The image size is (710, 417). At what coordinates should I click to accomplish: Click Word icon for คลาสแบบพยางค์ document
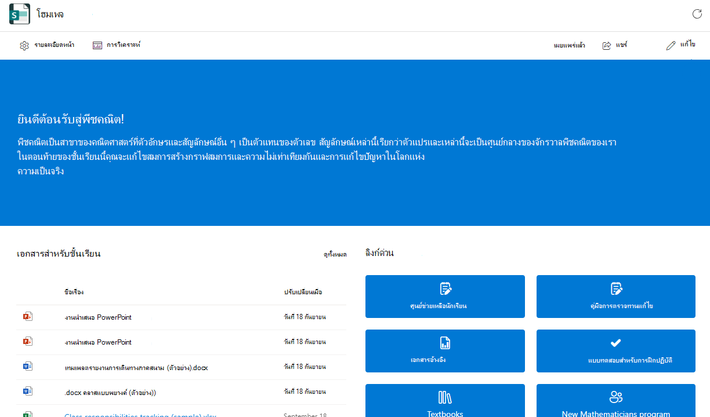27,392
